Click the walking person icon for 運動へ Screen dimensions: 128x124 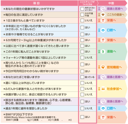[103, 52]
